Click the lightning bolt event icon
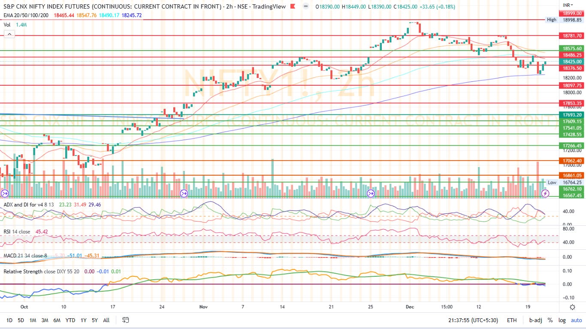This screenshot has height=329, width=586. coord(545,194)
